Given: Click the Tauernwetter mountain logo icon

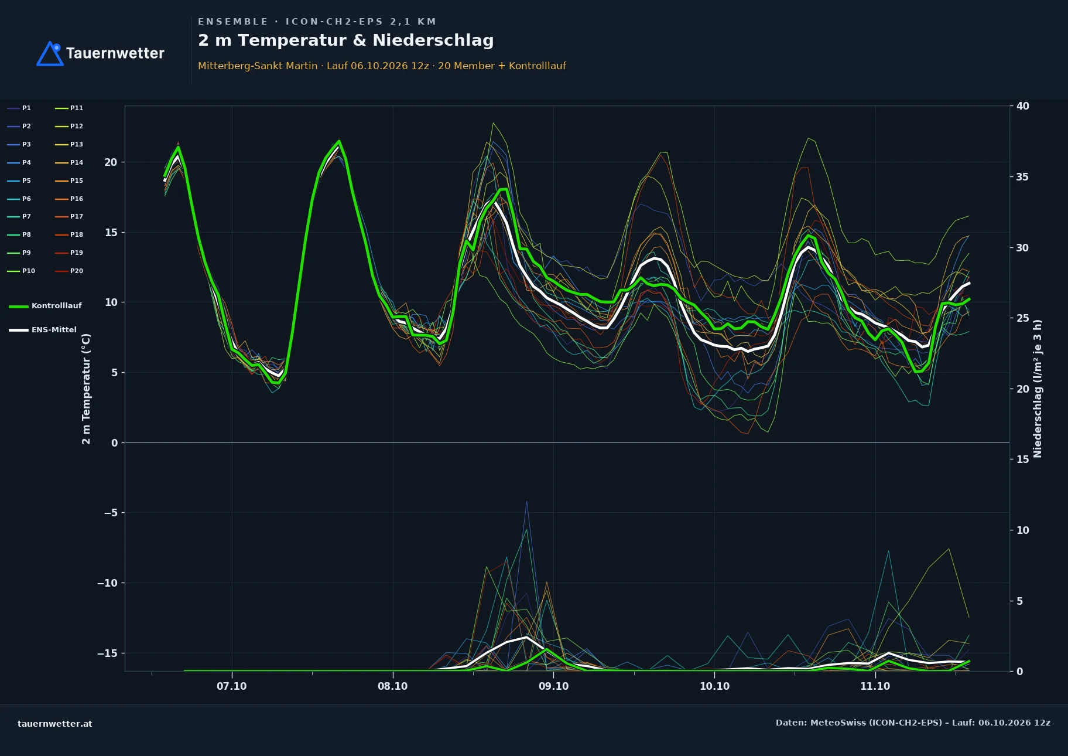Looking at the screenshot, I should click(x=50, y=53).
